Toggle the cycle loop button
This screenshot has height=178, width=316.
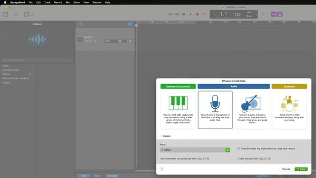[x=204, y=14]
